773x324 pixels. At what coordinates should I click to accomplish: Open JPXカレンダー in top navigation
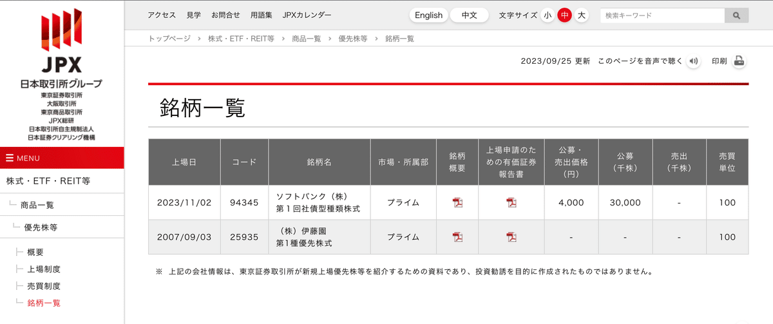click(x=307, y=15)
